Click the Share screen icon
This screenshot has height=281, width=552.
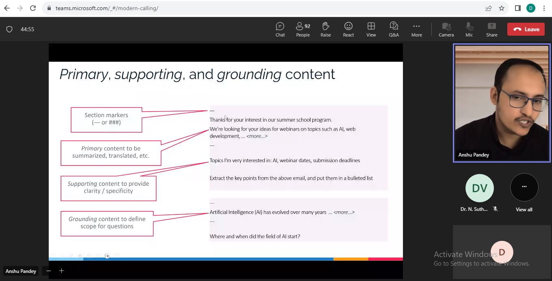(x=491, y=29)
